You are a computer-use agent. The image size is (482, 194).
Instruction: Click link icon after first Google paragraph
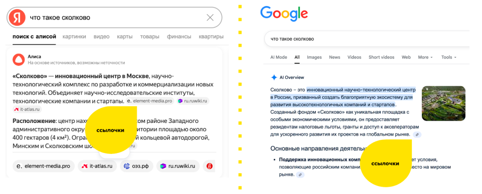click(x=417, y=135)
